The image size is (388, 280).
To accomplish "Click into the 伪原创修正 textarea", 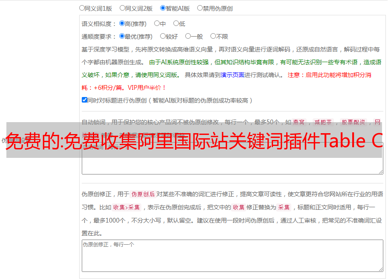I will pos(233,256).
